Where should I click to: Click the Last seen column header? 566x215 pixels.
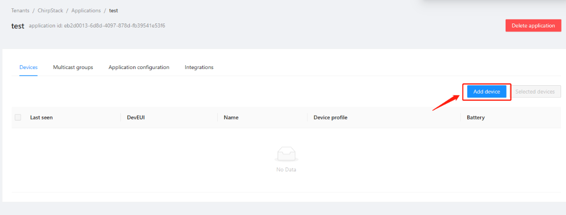[x=41, y=118]
